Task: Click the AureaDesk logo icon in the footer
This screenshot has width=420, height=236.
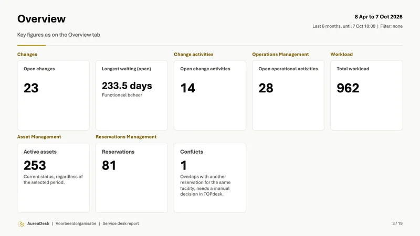Action: tap(21, 224)
